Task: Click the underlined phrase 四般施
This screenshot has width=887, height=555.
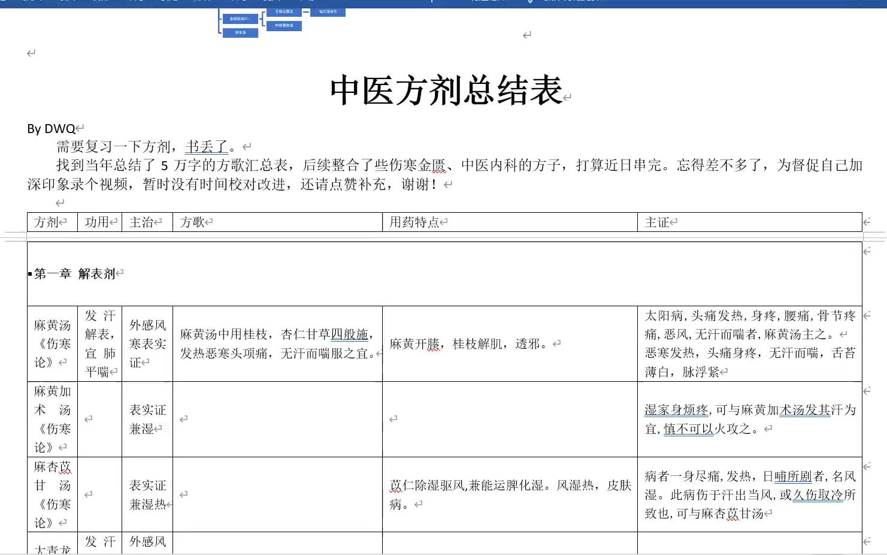Action: coord(349,334)
